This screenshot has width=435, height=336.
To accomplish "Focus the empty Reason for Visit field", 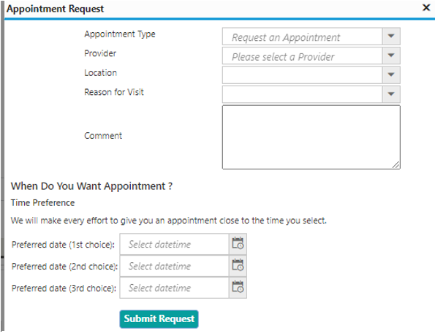I will point(303,94).
